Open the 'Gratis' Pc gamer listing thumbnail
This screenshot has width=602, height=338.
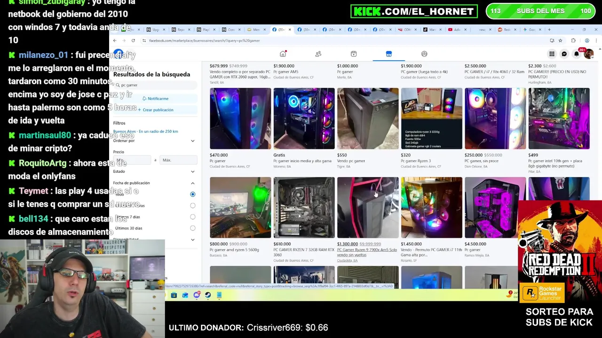(x=304, y=118)
